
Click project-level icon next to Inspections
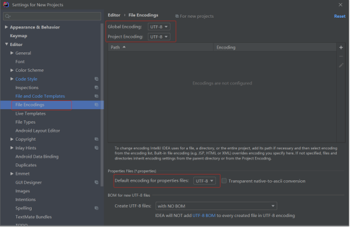click(x=97, y=88)
